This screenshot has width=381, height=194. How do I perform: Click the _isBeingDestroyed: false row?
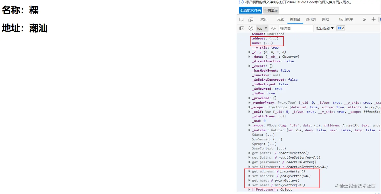click(275, 80)
